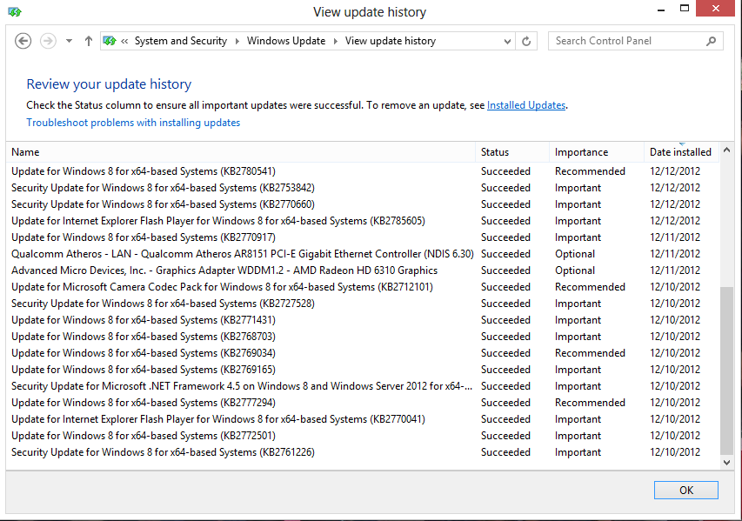
Task: Select Security Update KB2727528 row
Action: (363, 304)
